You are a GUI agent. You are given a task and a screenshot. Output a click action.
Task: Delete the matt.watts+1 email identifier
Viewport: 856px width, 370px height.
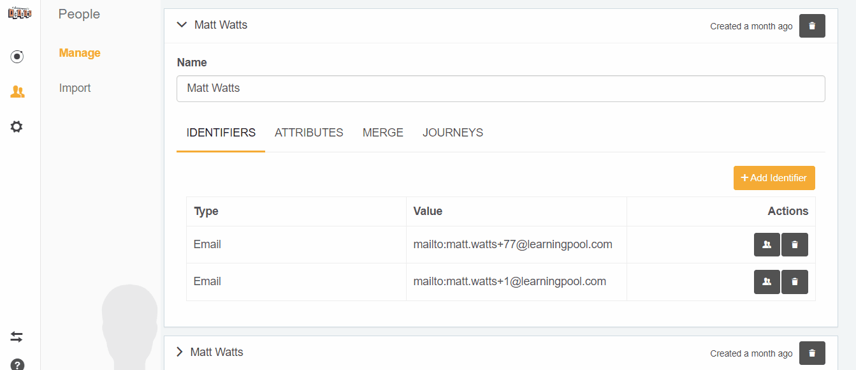coord(794,282)
